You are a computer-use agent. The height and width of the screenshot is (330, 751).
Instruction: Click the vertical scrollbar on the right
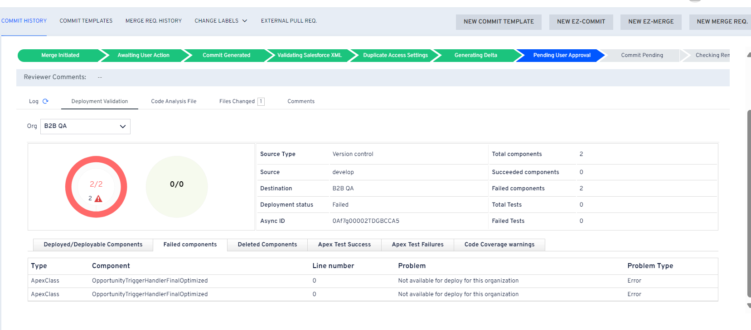748,203
